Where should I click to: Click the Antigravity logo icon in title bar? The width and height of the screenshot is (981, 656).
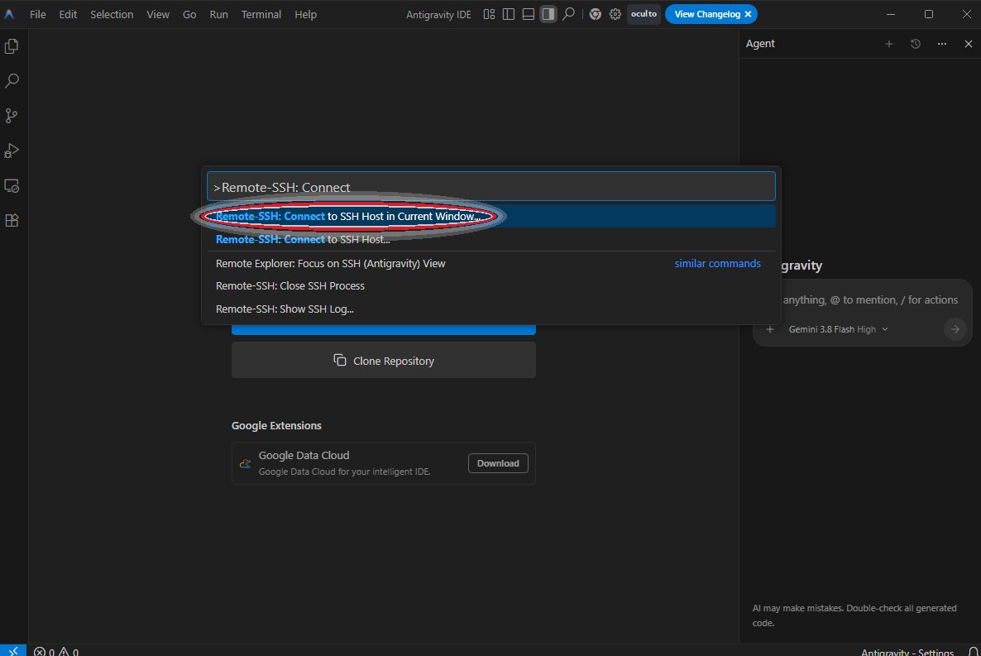[9, 14]
